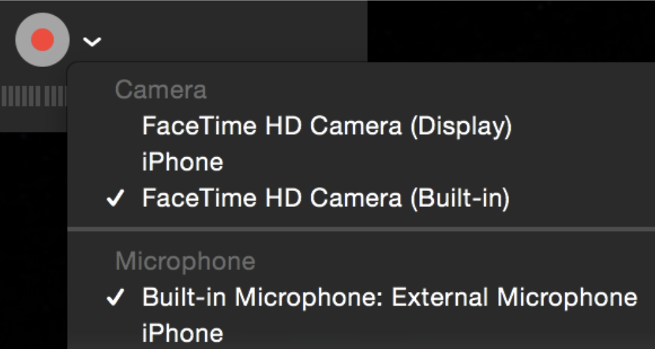The image size is (655, 349).
Task: Click the checkmark beside the Built-in camera
Action: point(115,198)
